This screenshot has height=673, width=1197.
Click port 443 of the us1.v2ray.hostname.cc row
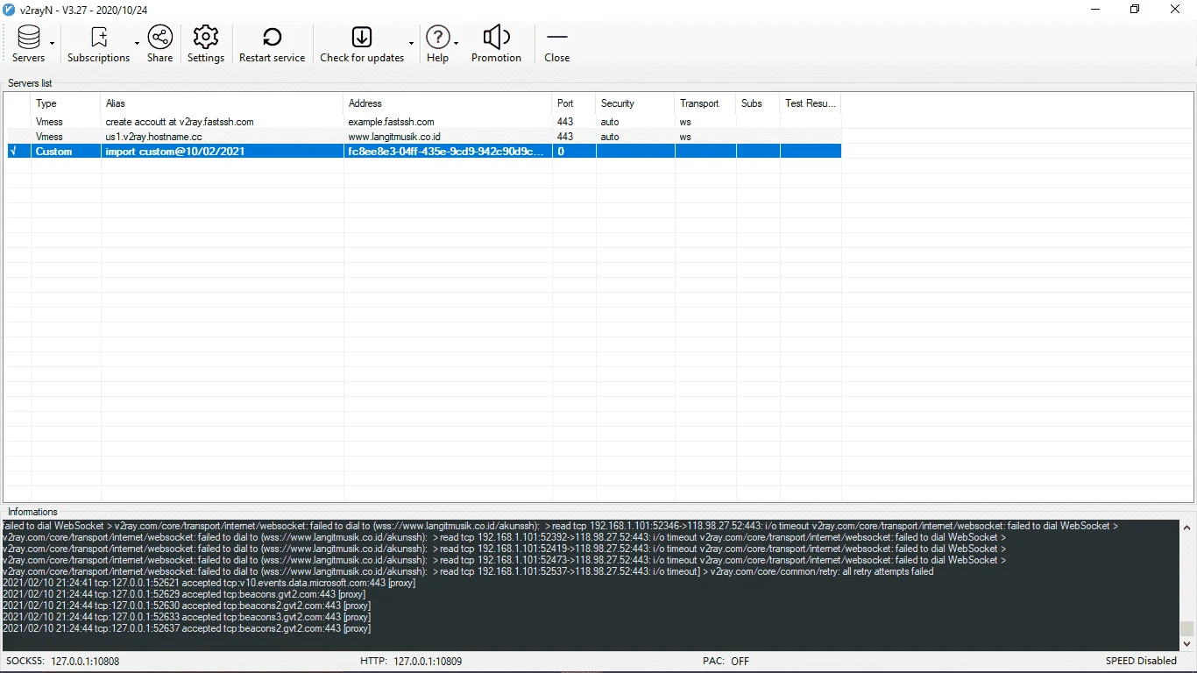pyautogui.click(x=565, y=137)
